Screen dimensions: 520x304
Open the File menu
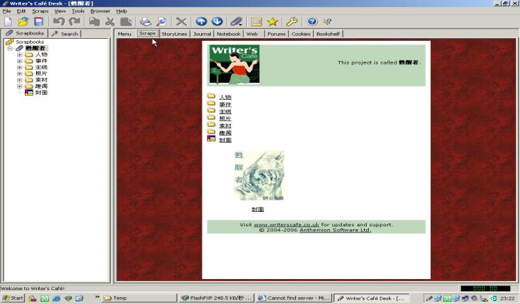point(7,11)
